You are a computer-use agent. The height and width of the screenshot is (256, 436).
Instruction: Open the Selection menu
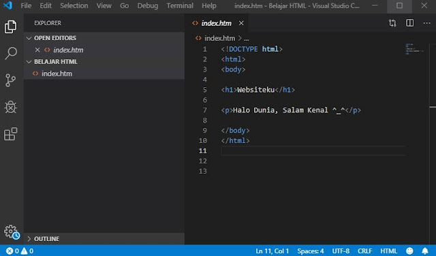tap(74, 5)
